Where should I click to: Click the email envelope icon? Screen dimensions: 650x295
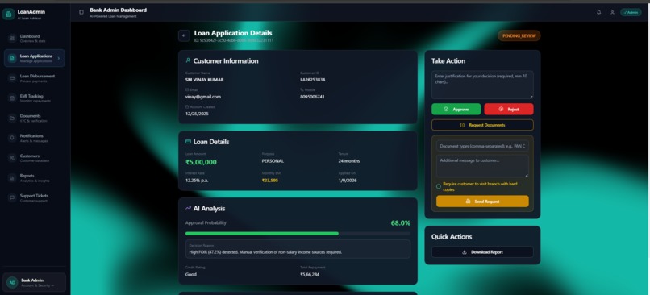[187, 89]
